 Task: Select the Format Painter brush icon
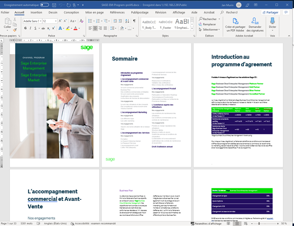pos(15,30)
